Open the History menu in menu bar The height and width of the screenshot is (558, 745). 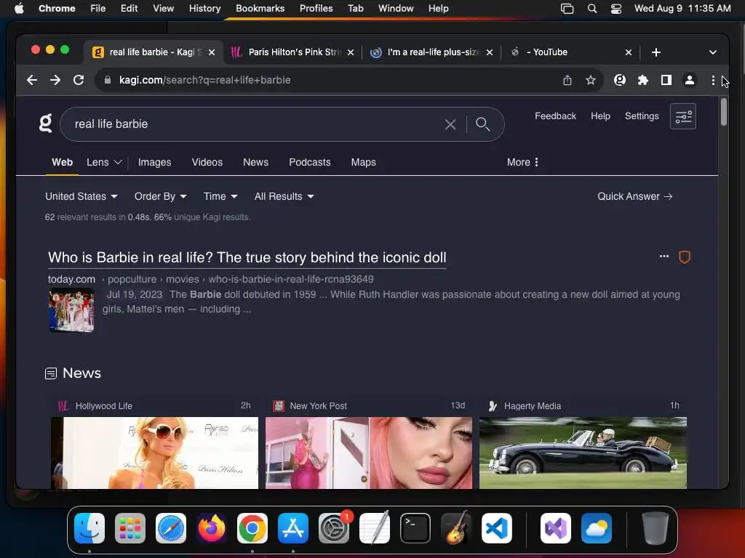[204, 9]
